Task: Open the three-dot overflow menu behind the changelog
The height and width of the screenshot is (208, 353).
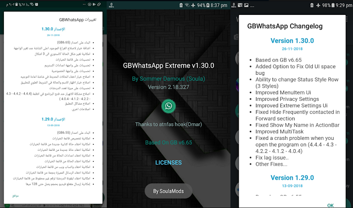Action: click(x=347, y=19)
